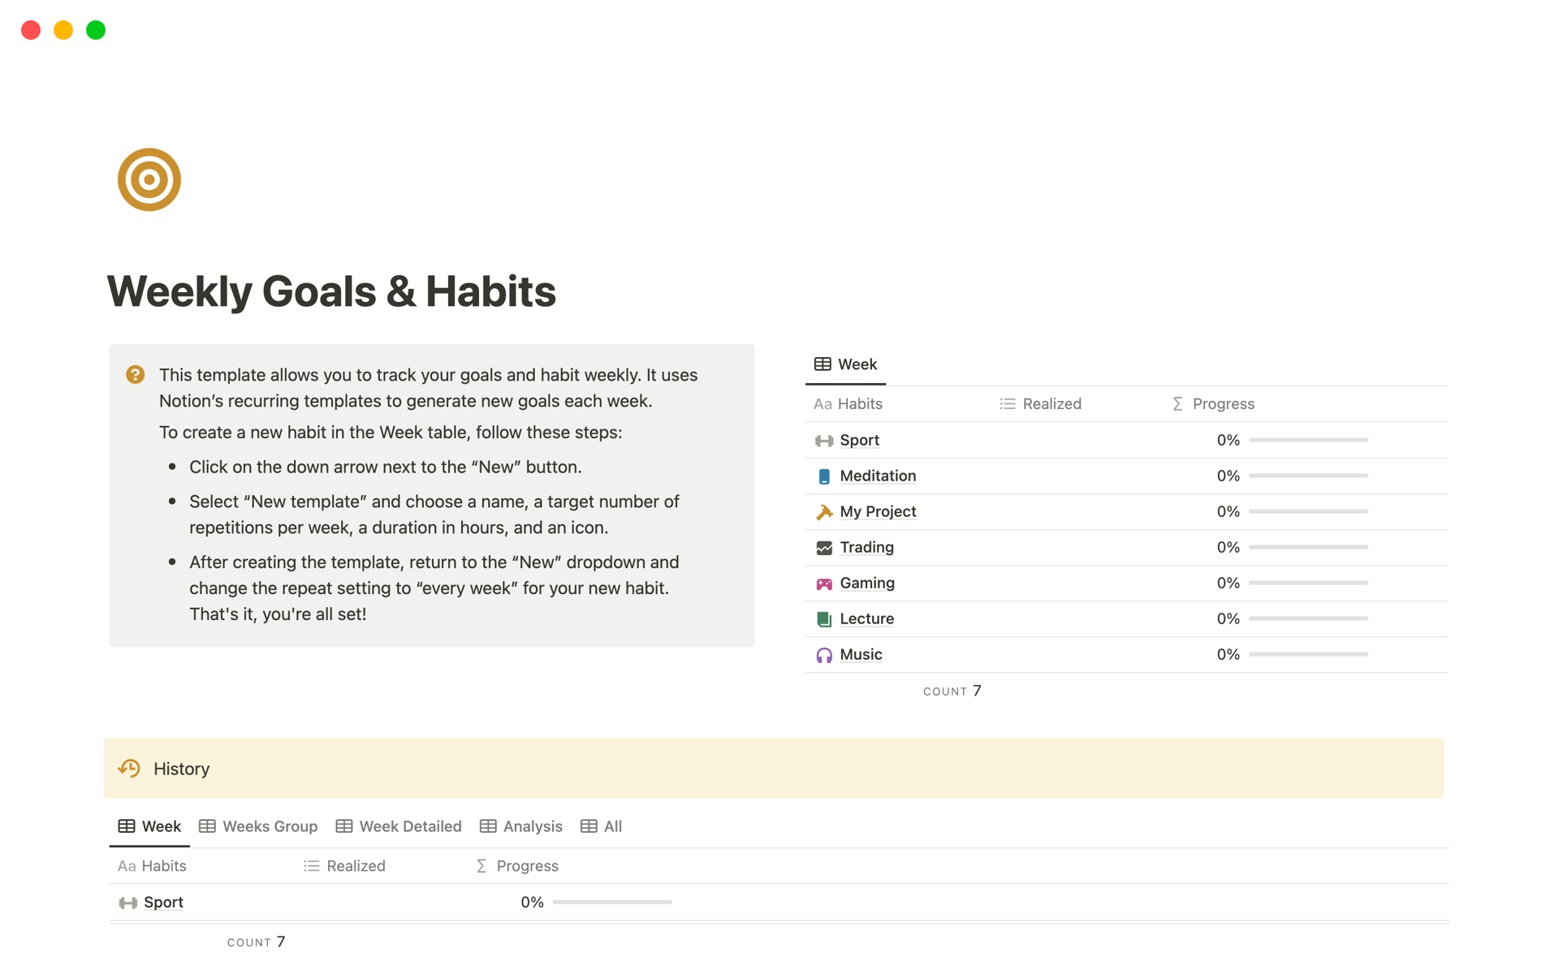Click the target page icon above the title

149,179
